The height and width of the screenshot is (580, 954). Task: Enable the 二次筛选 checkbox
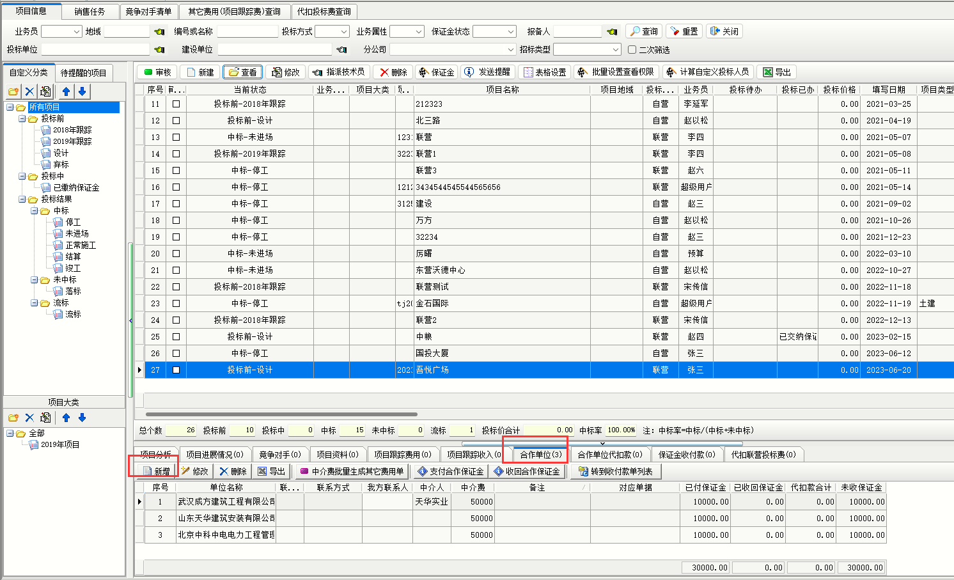(x=632, y=49)
